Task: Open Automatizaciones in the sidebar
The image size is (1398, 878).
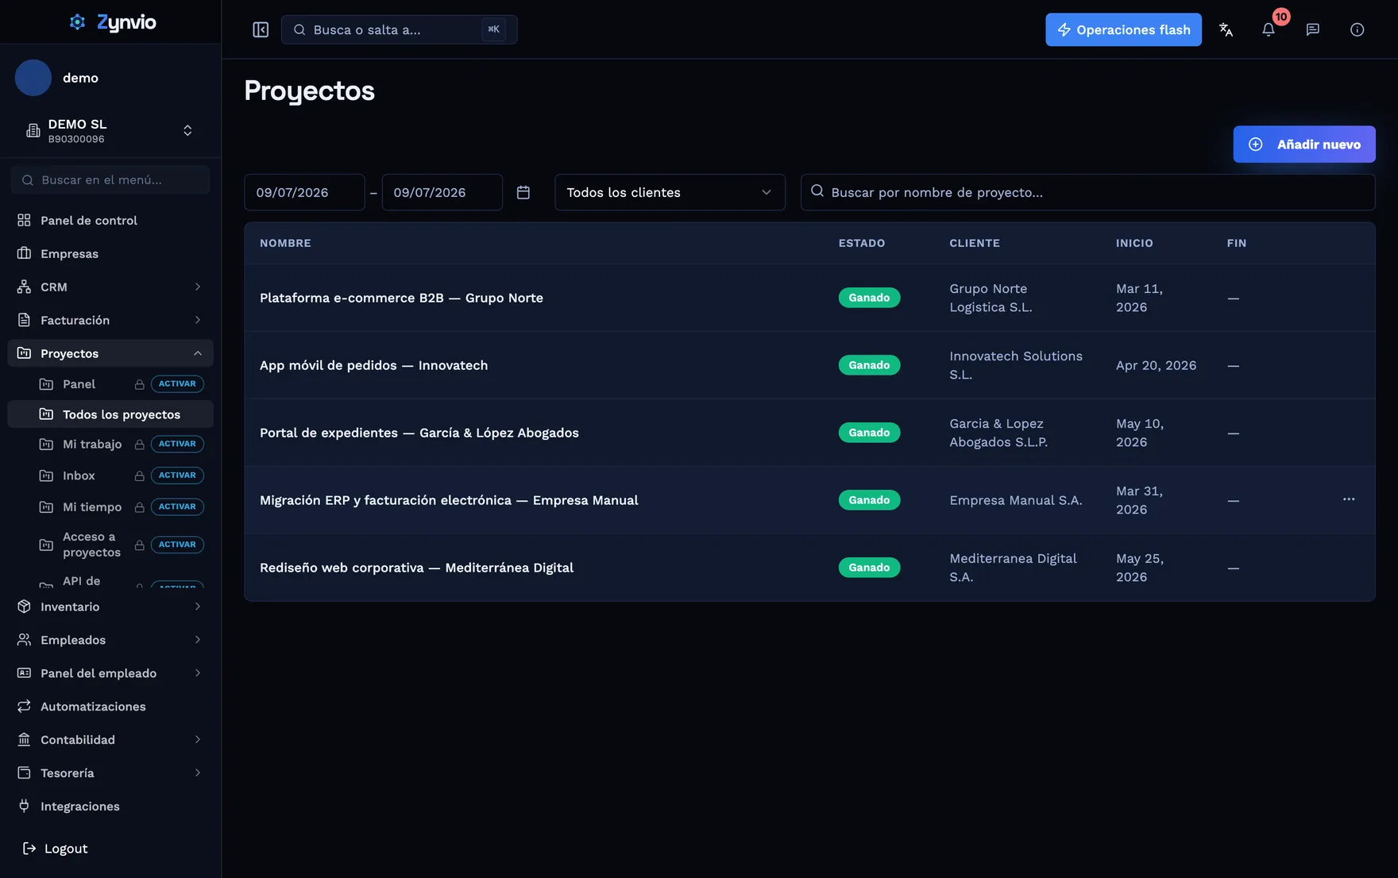Action: click(110, 706)
